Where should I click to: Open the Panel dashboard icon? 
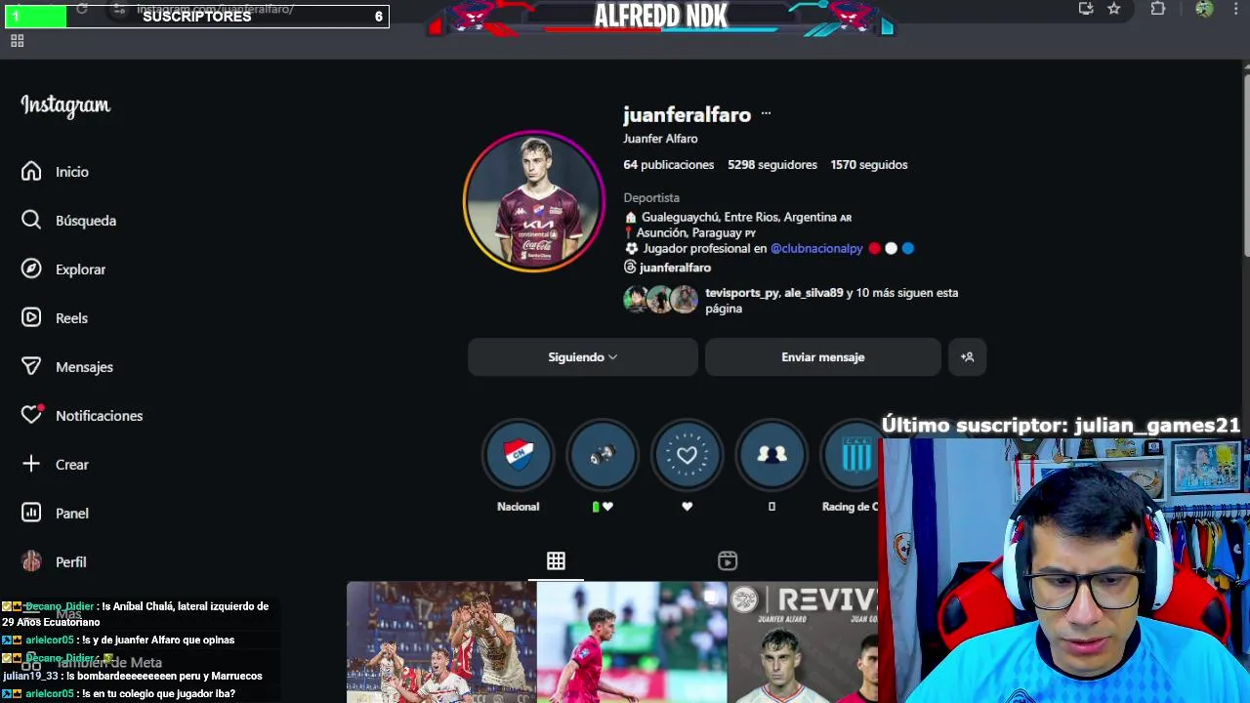(x=31, y=514)
